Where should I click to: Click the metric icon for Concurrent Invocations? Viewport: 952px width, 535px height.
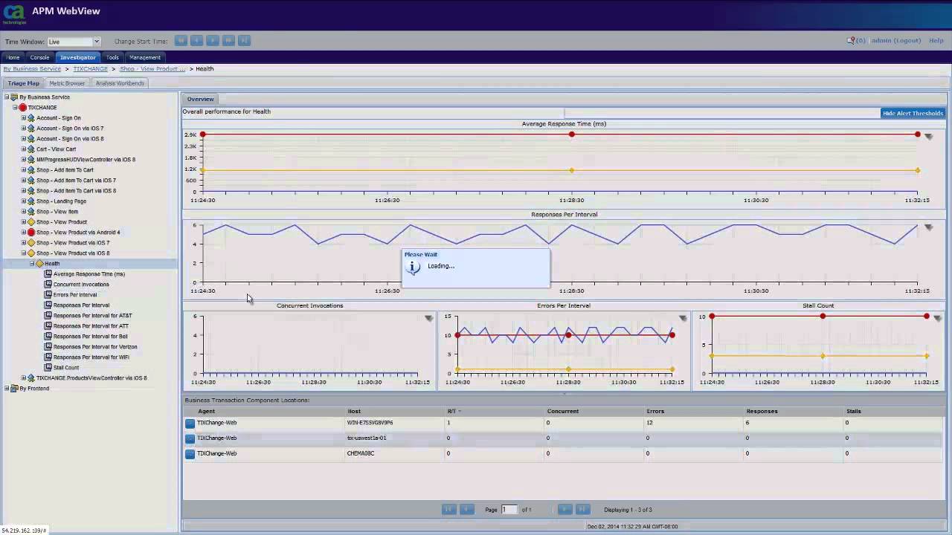tap(48, 285)
